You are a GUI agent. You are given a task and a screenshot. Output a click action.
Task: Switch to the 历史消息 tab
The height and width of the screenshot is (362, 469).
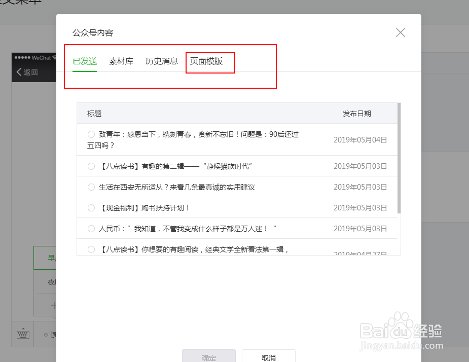[161, 60]
